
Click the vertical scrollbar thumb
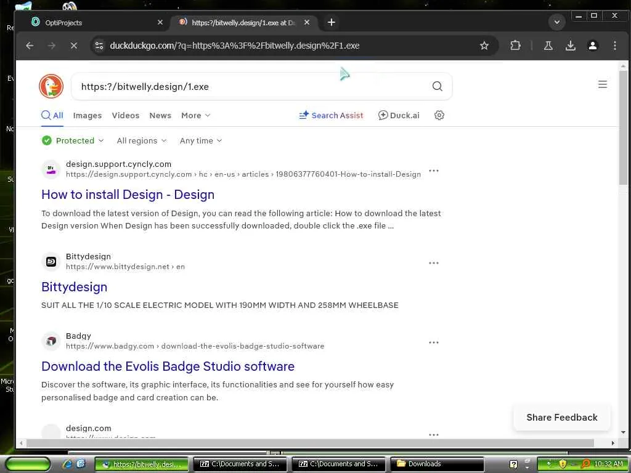pos(623,127)
